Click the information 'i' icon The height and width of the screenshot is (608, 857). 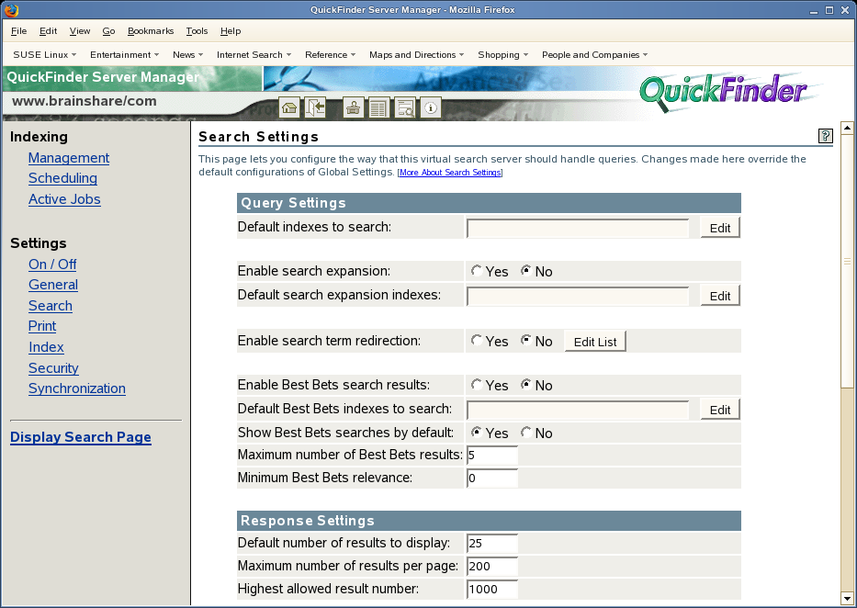click(x=431, y=107)
